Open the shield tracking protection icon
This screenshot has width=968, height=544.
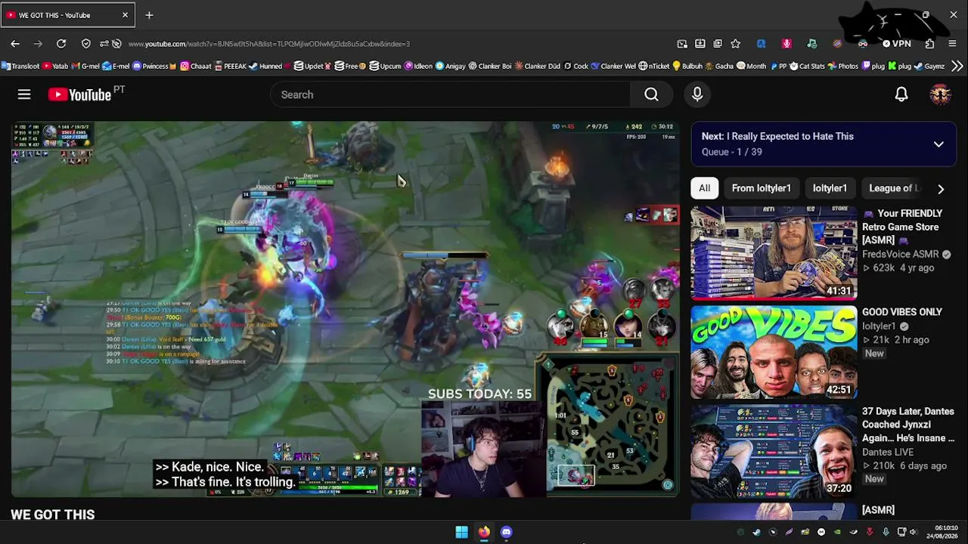click(86, 44)
